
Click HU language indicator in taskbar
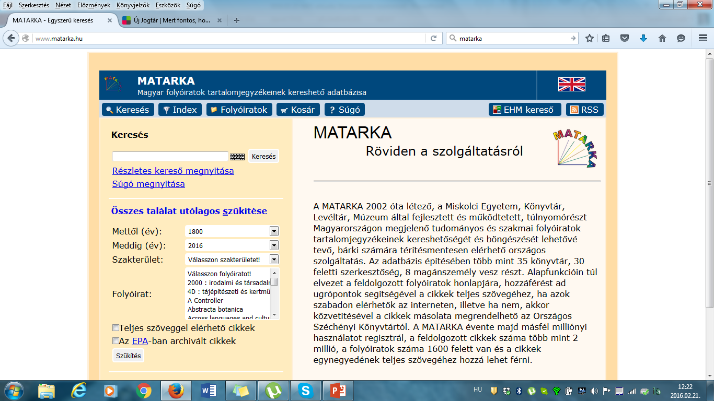click(478, 390)
